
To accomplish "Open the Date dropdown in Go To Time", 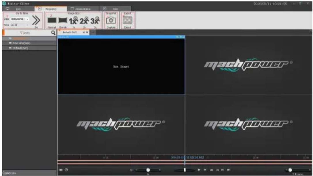I will point(27,19).
